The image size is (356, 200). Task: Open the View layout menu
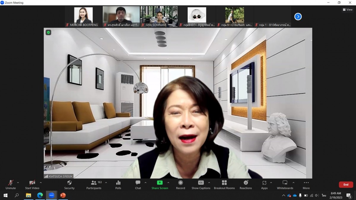tap(347, 9)
